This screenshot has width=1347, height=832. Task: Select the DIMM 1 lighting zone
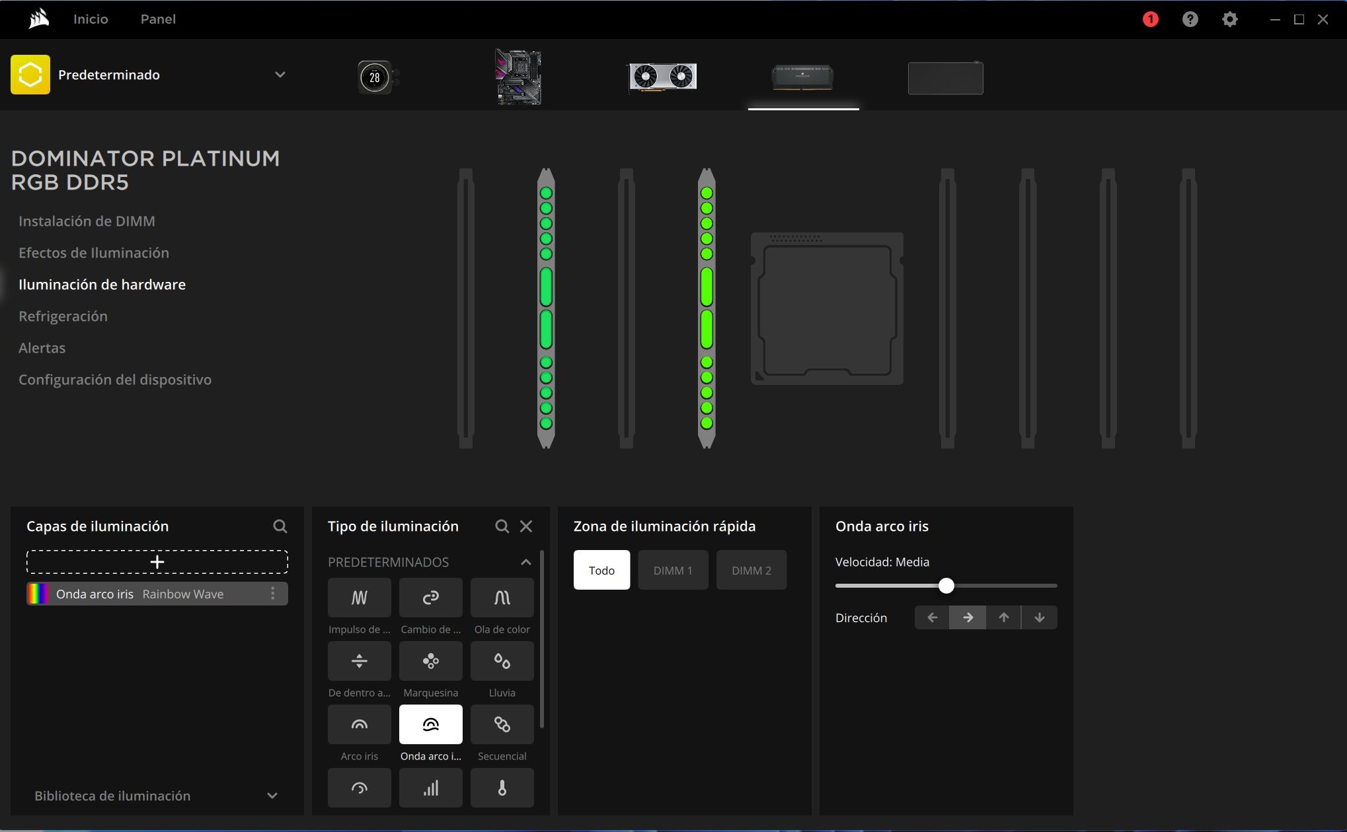point(673,570)
